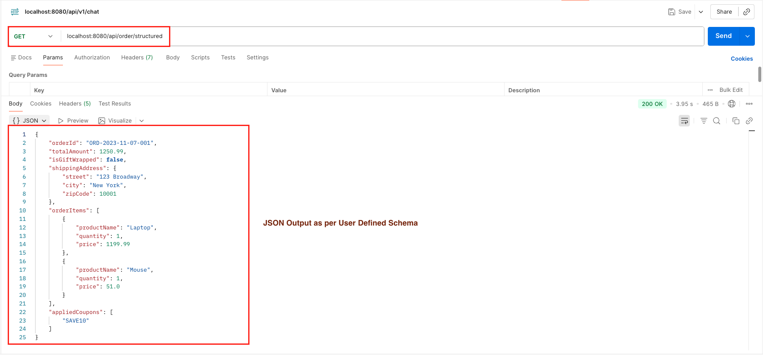Click the "Laptop" productName value
Screen dimensions: 763x355
point(140,228)
